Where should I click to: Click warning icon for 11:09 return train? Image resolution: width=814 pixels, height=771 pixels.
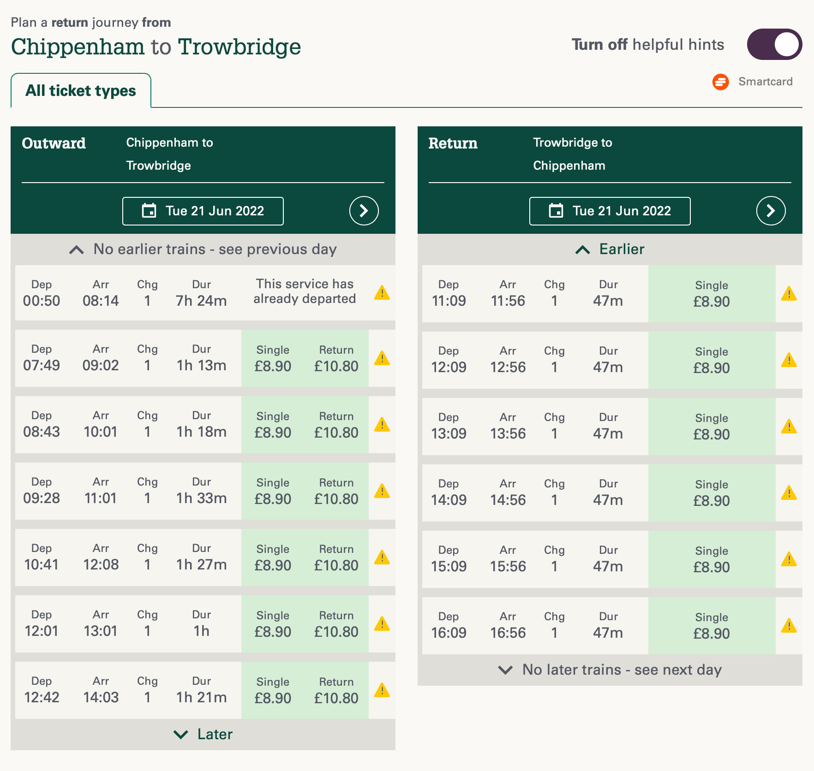[x=789, y=294]
